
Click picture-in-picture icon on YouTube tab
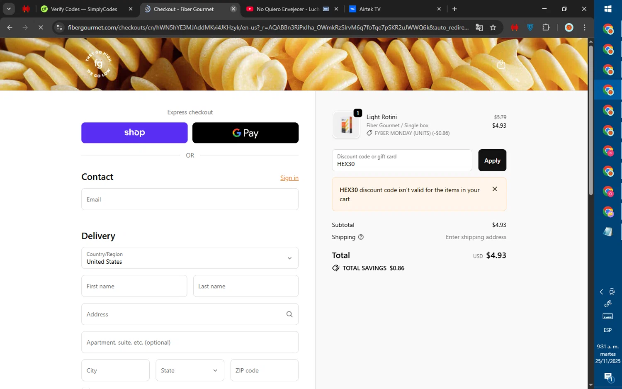coord(326,9)
